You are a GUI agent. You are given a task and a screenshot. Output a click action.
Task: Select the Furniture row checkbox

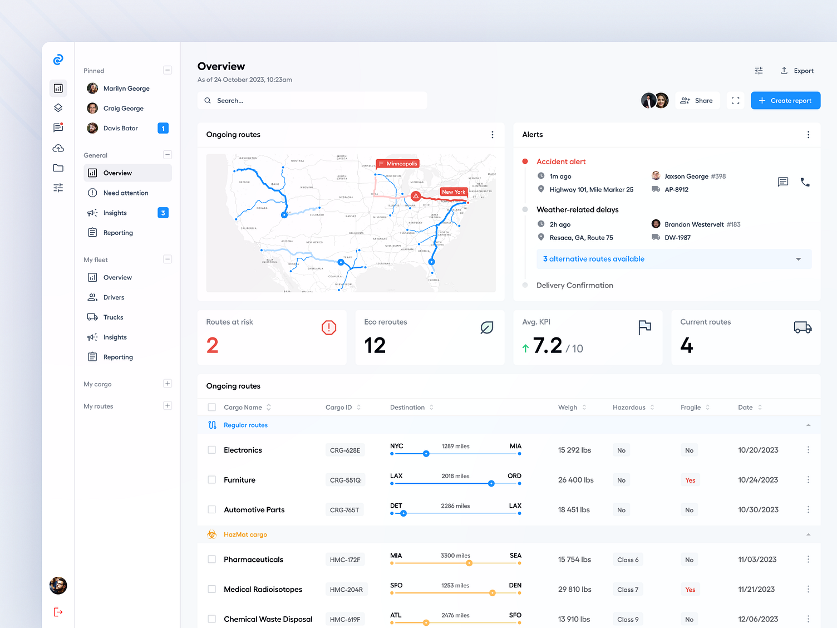point(211,480)
